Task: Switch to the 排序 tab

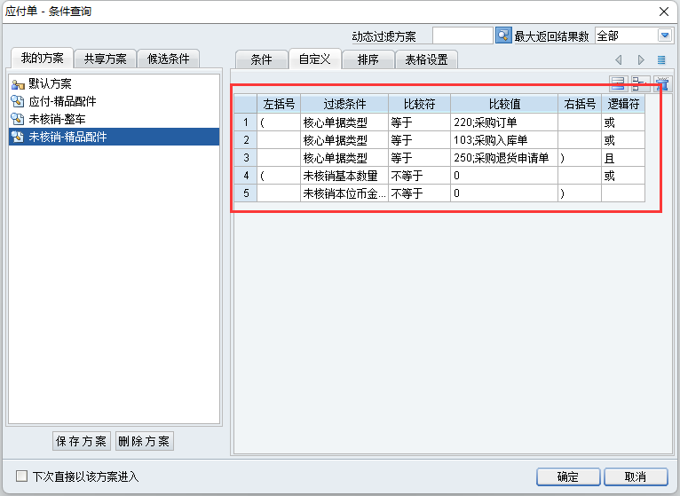Action: (368, 59)
